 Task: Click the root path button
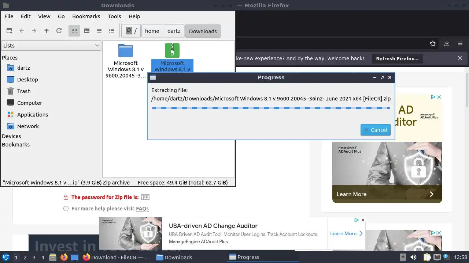131,31
